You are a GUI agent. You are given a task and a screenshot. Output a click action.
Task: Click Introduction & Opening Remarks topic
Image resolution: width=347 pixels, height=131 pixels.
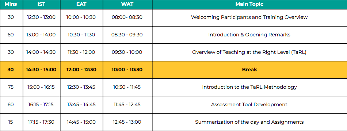click(249, 35)
